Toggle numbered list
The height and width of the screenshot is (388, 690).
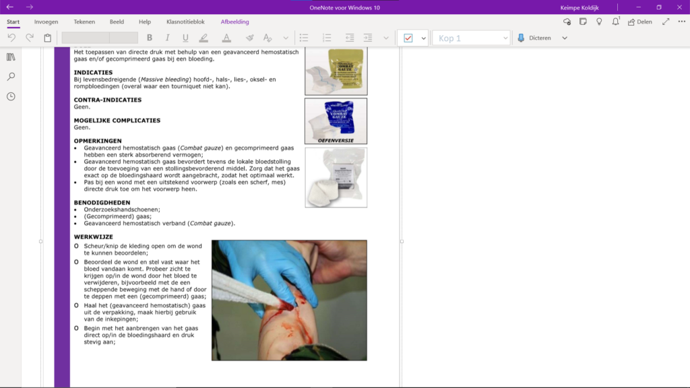327,38
